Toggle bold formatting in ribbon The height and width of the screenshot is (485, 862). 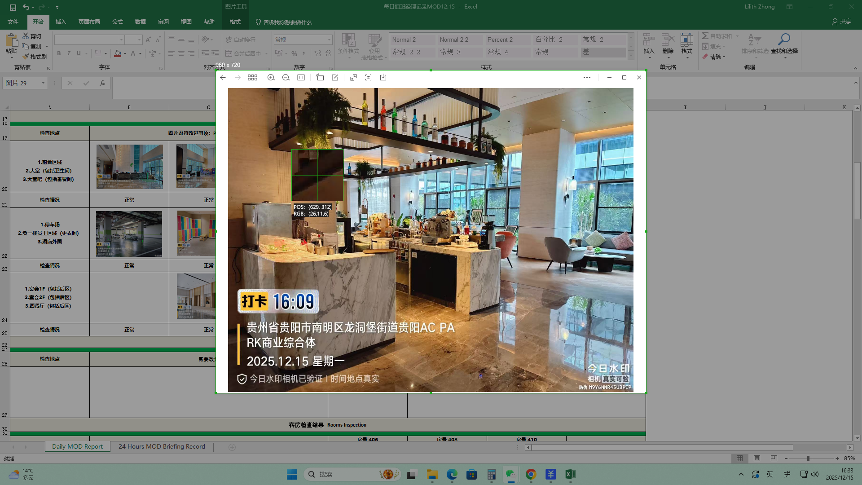pos(59,53)
